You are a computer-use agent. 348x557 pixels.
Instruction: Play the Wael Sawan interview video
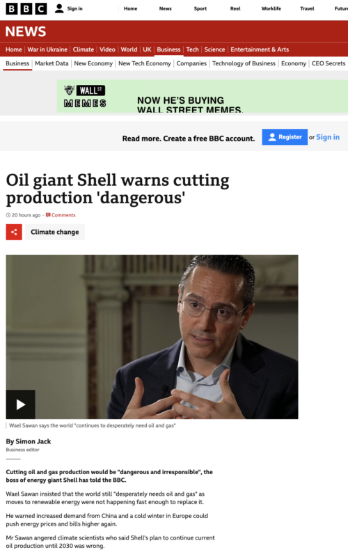(x=21, y=405)
